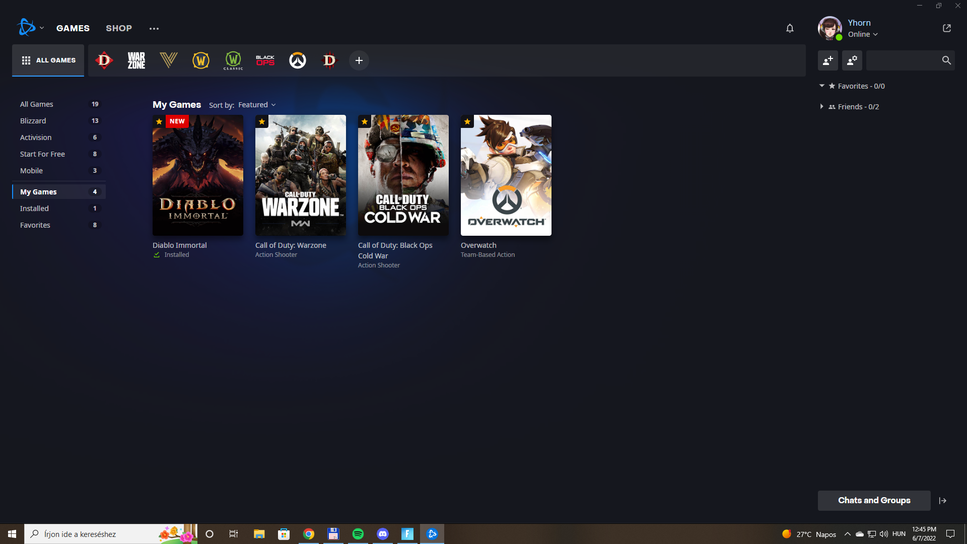Viewport: 967px width, 544px height.
Task: Select Start For Free category
Action: pos(59,154)
